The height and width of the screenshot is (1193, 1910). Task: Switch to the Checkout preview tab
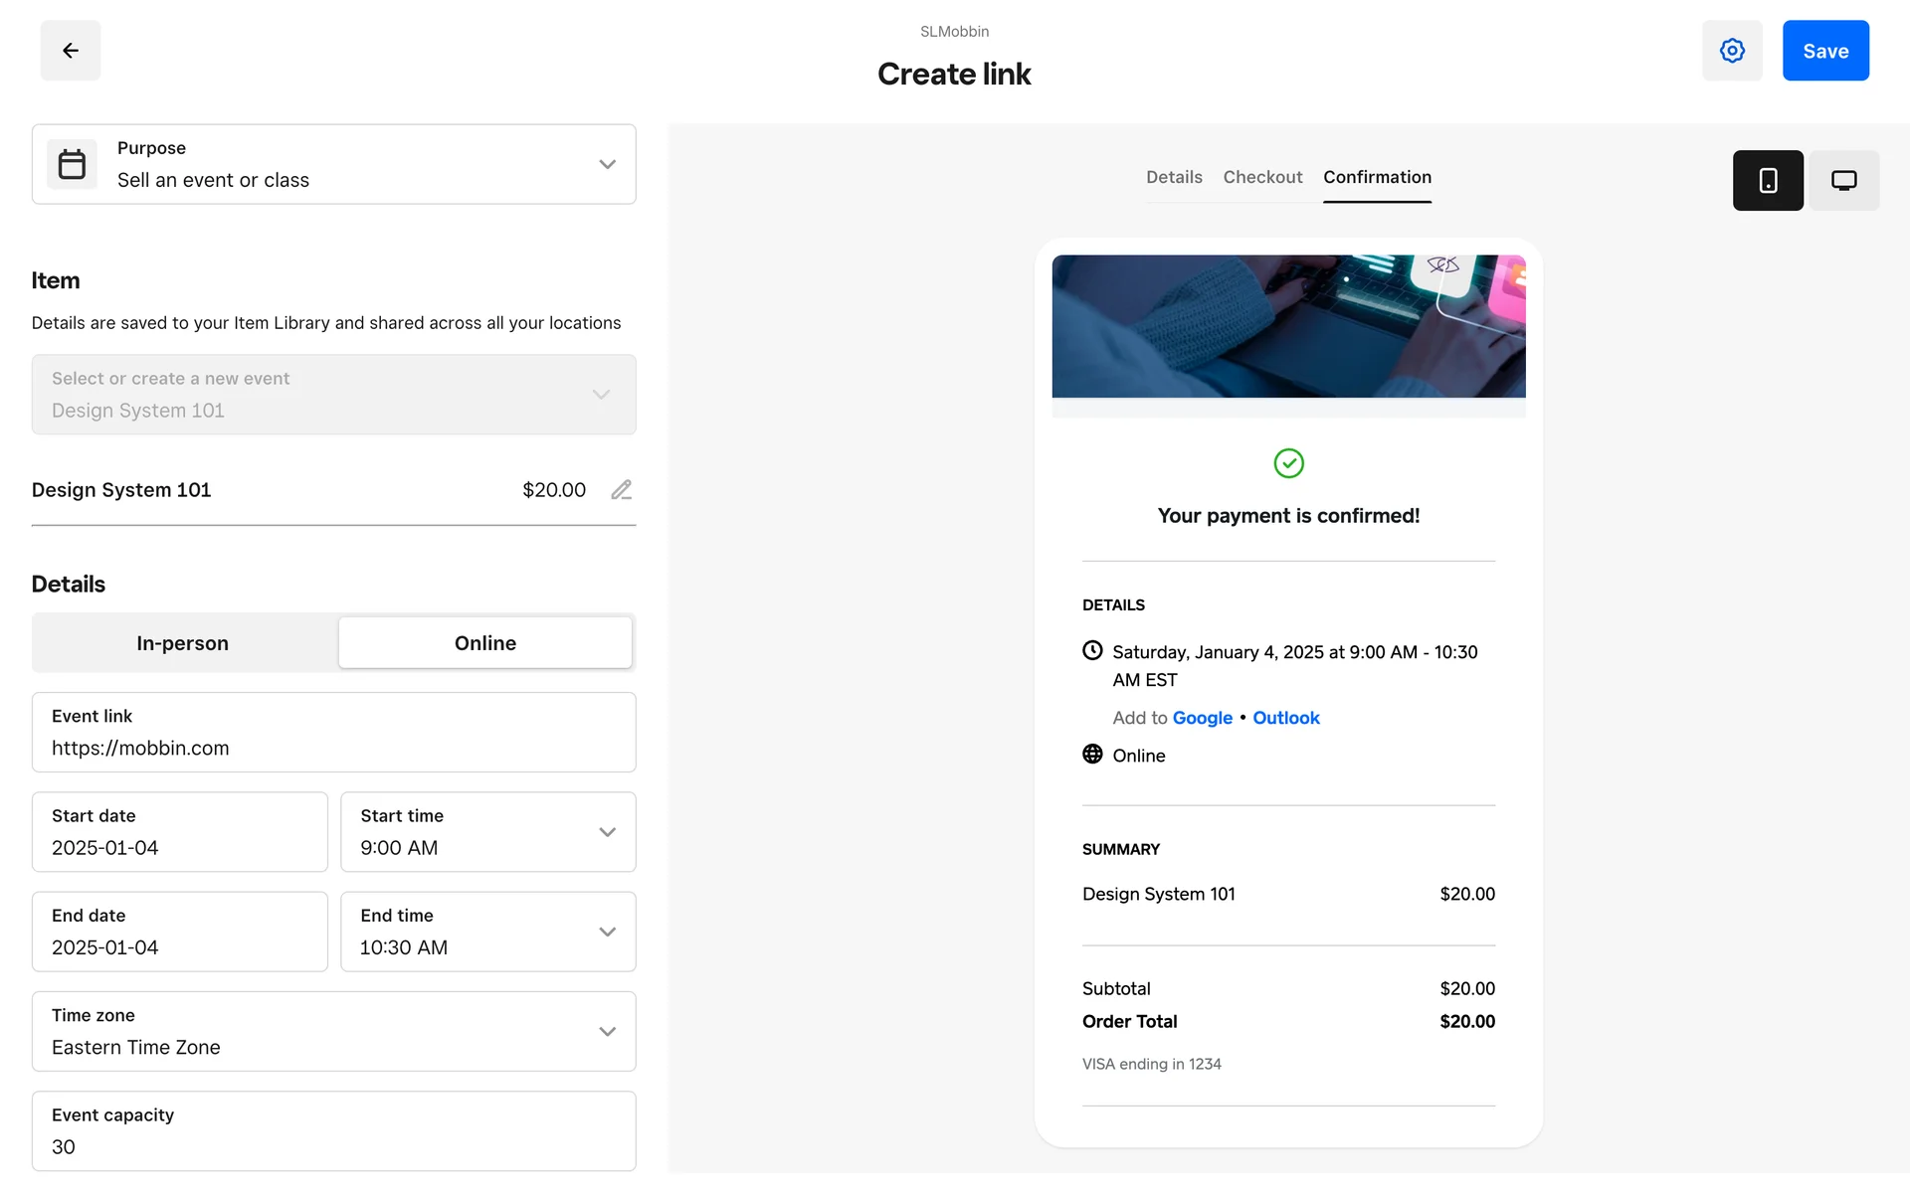[x=1262, y=177]
